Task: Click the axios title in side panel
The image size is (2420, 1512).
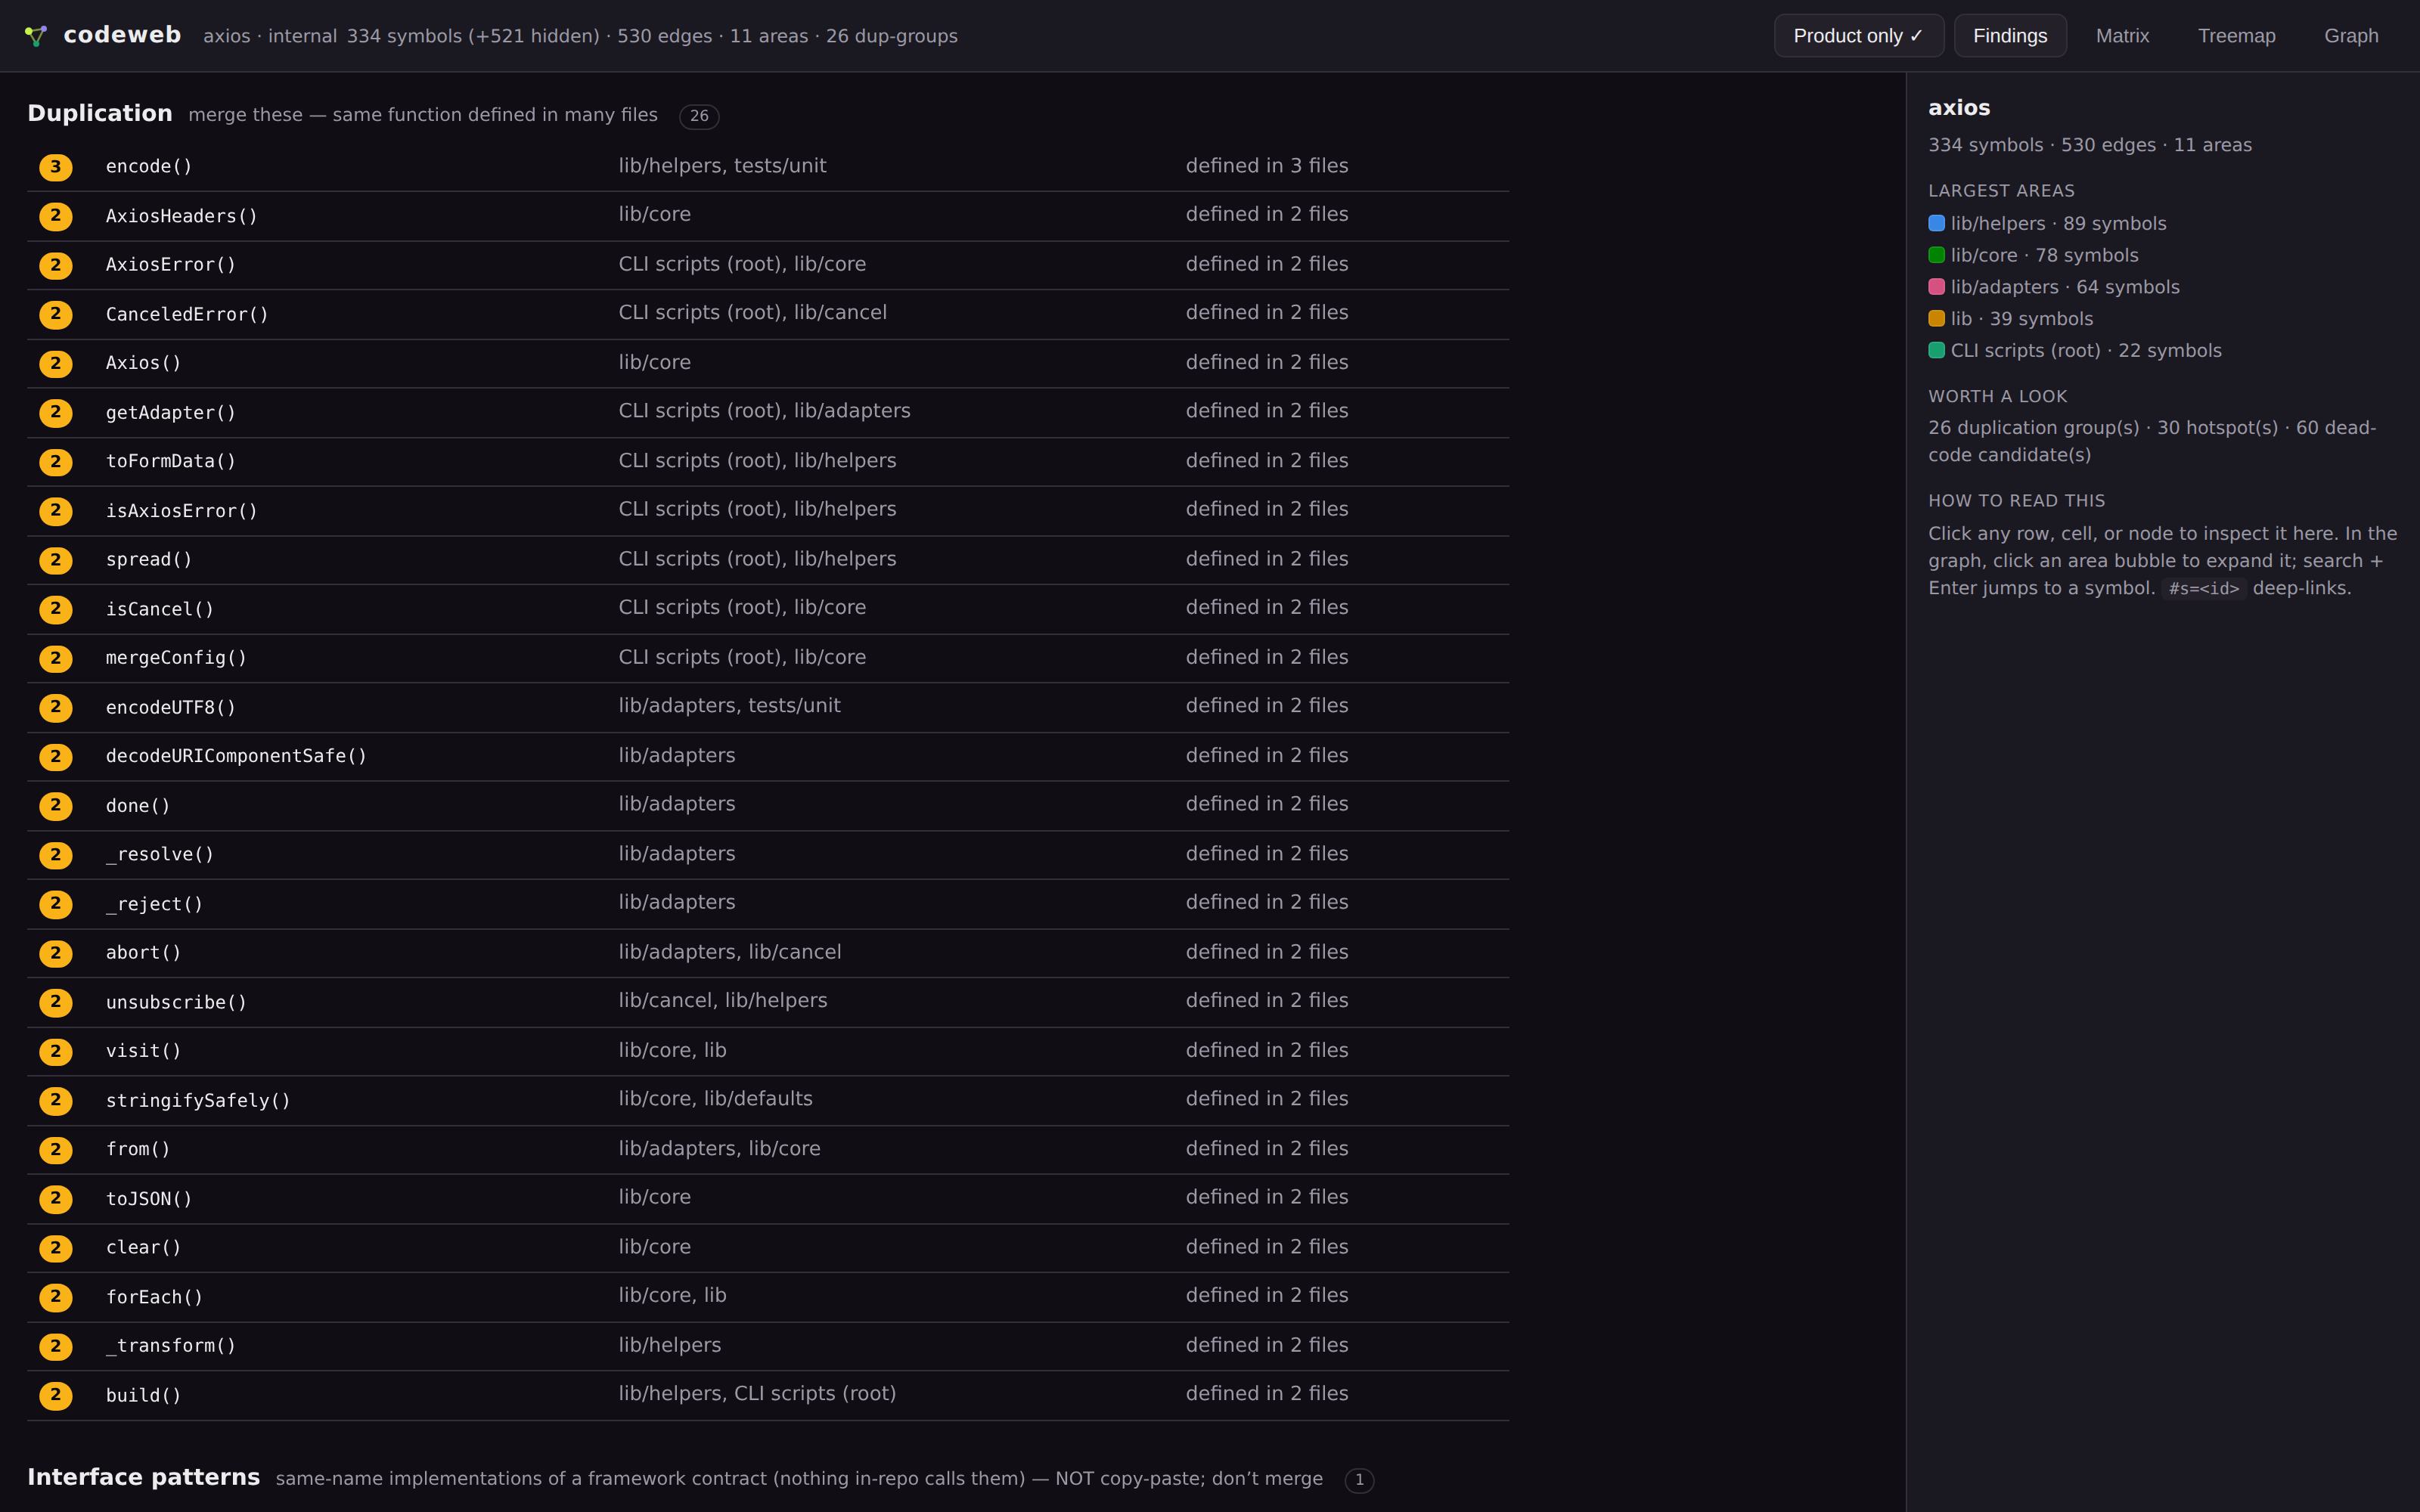Action: coord(1959,108)
